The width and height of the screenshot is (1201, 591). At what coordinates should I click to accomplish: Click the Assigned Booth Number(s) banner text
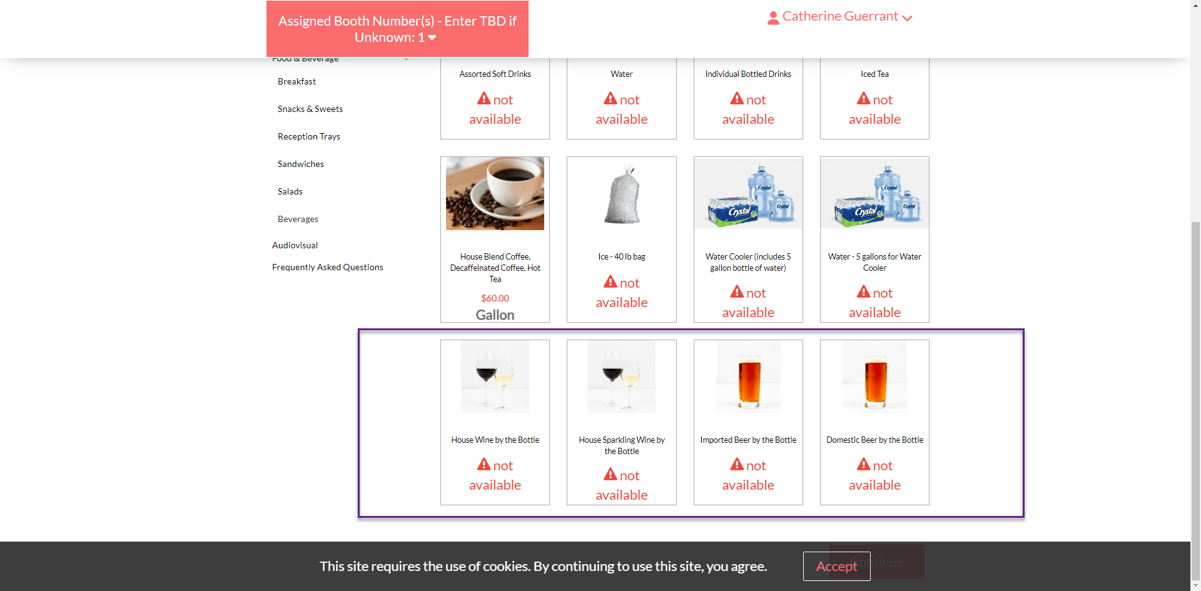pos(397,29)
